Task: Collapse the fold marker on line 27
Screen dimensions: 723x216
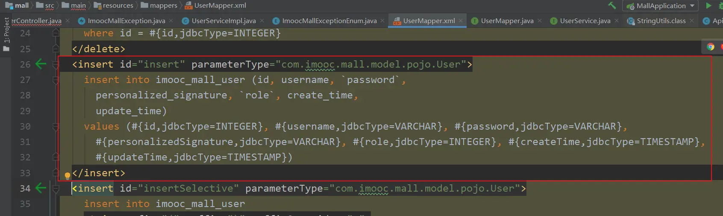Action: [56, 80]
